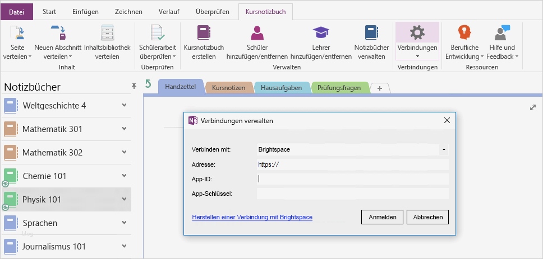Open Berufliche Entwicklung menu

464,42
